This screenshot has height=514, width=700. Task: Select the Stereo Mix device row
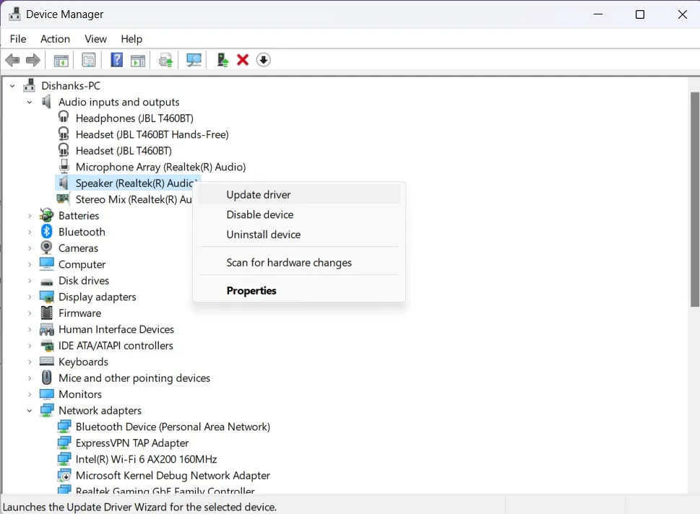point(133,199)
